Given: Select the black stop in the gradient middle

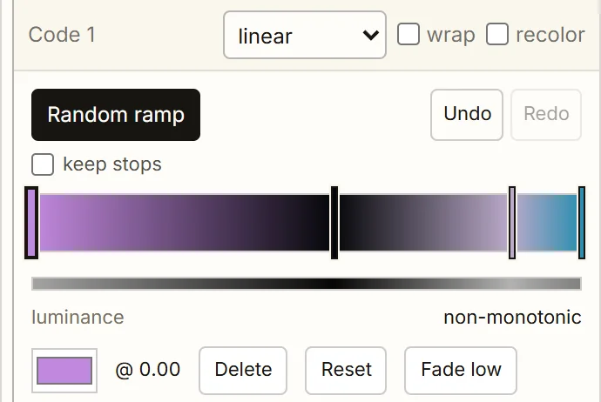Looking at the screenshot, I should (x=334, y=223).
